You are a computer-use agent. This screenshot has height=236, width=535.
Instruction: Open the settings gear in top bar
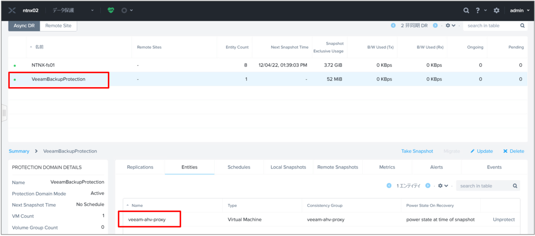[x=496, y=10]
